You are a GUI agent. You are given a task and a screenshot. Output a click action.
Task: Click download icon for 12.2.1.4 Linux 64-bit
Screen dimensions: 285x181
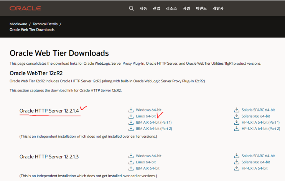coord(131,116)
